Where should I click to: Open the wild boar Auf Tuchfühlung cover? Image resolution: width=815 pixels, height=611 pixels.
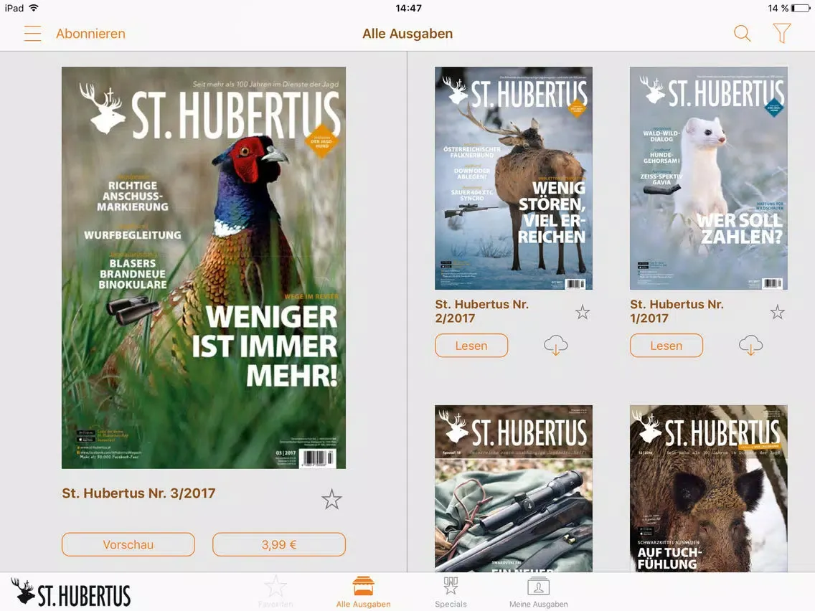(708, 488)
